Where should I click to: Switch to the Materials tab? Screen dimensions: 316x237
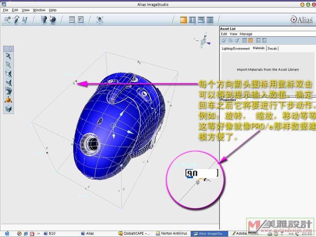(258, 48)
